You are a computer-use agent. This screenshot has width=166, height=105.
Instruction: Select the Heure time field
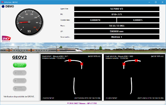click(117, 26)
